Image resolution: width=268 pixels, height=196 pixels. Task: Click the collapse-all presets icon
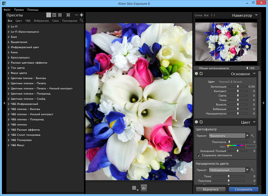pyautogui.click(x=68, y=15)
